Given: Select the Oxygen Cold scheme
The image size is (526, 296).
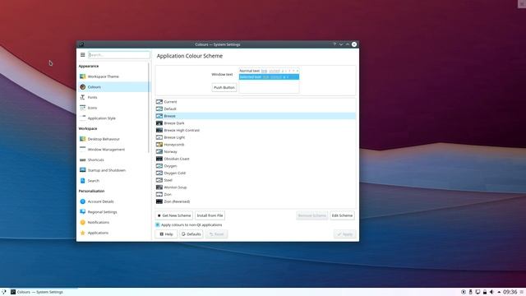Looking at the screenshot, I should click(256, 173).
